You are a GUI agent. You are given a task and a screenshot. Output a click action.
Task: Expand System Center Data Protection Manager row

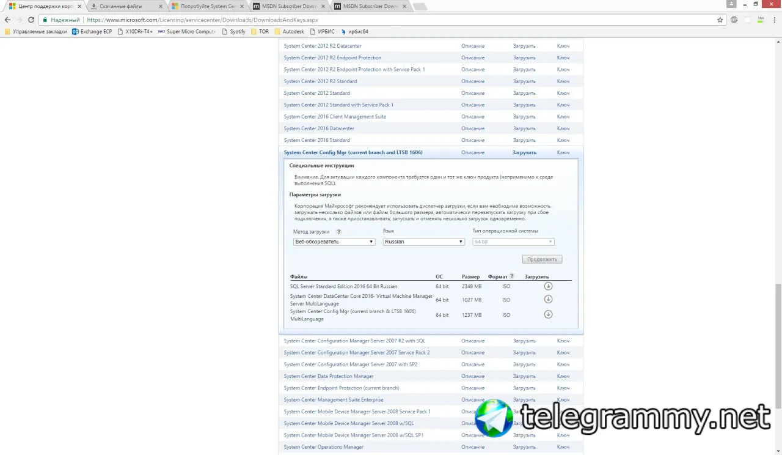coord(329,376)
